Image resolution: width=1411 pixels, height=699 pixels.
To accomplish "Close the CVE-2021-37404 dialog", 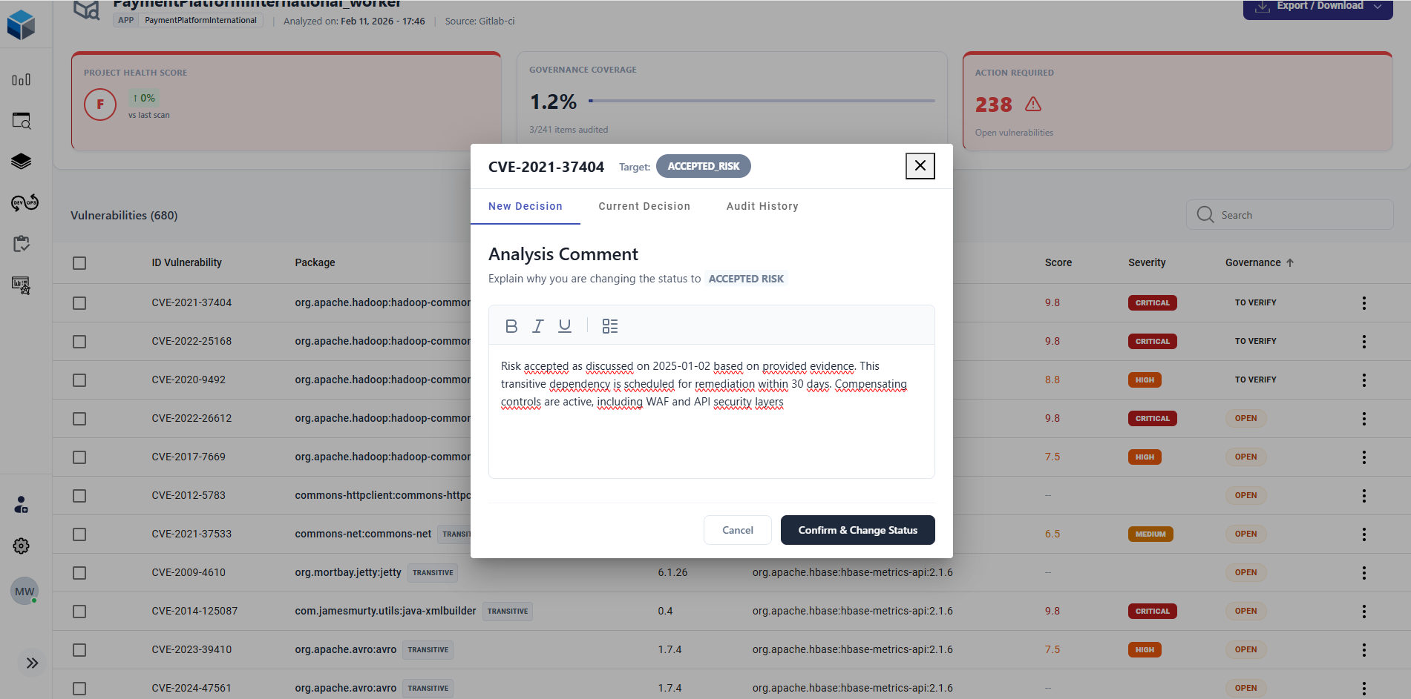I will coord(920,166).
